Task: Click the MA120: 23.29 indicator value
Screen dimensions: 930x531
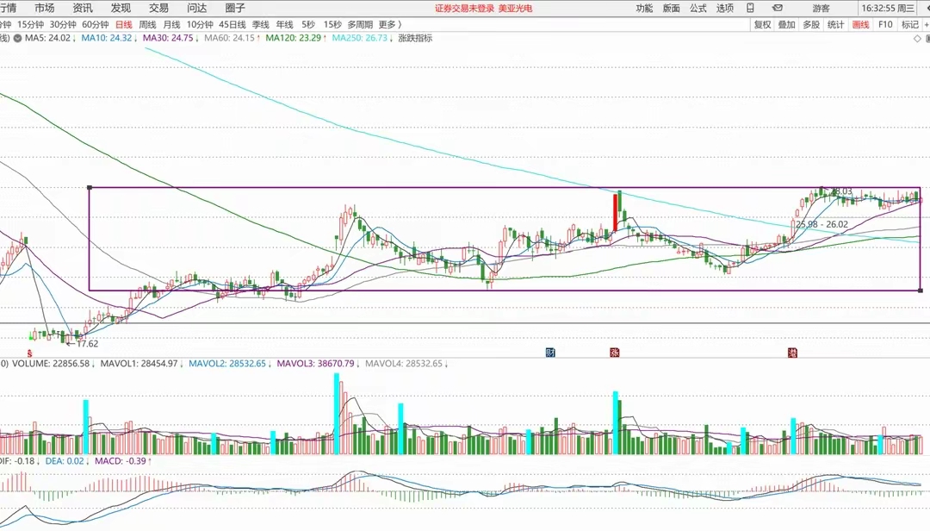Action: pos(293,38)
